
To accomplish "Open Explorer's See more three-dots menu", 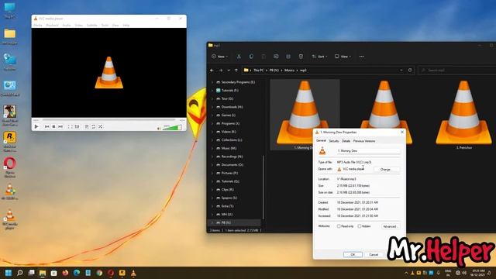I will pos(362,57).
